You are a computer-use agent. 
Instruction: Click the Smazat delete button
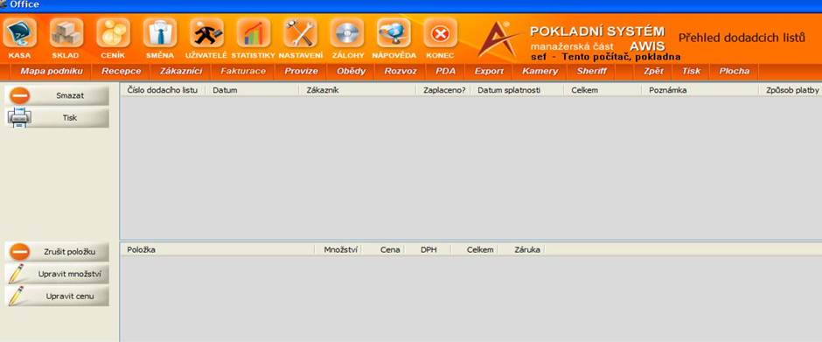[x=58, y=95]
